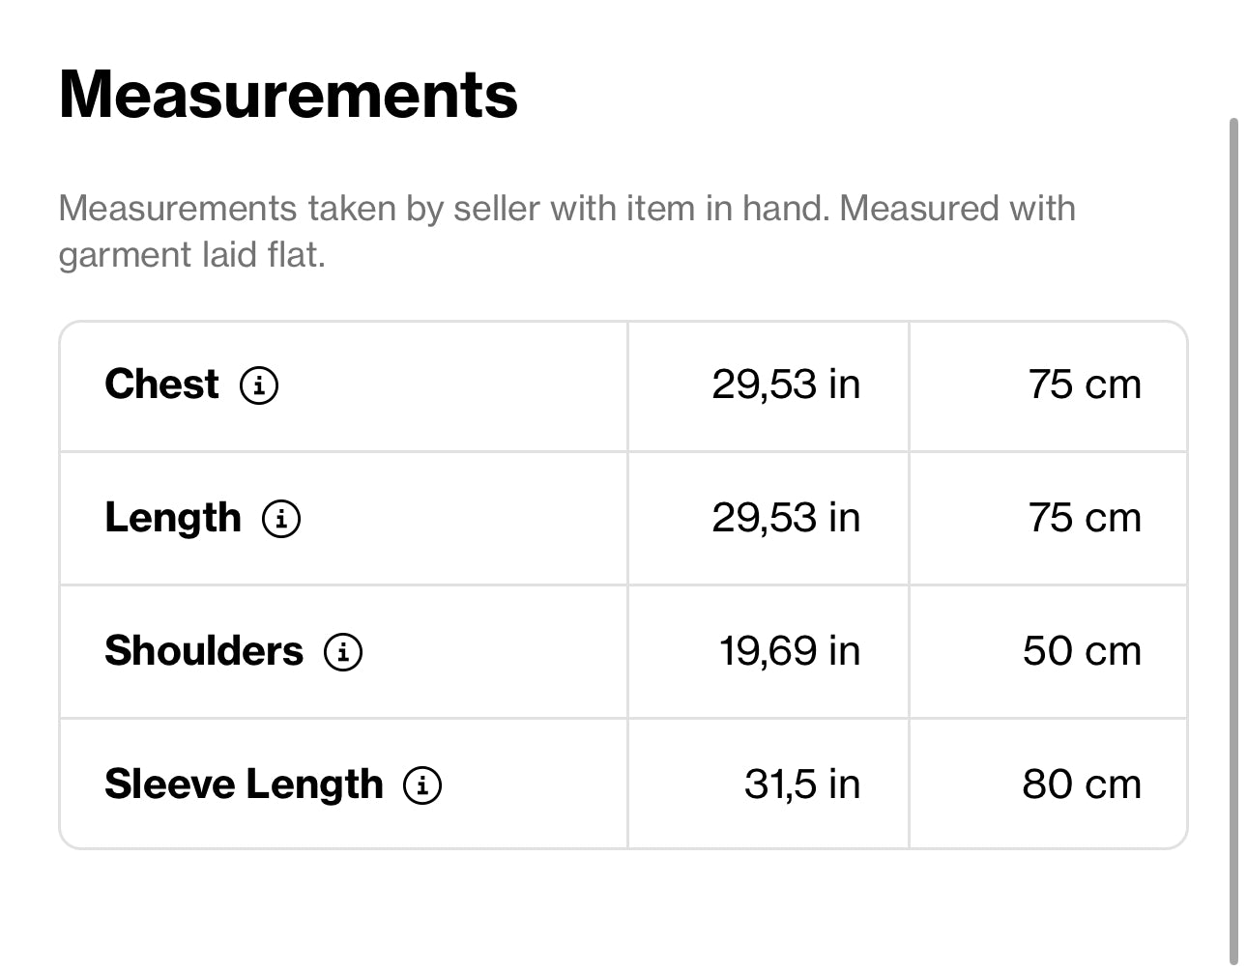Screen dimensions: 1247x970
Task: Click the vertical scrollbar on the right
Action: pyautogui.click(x=1233, y=541)
